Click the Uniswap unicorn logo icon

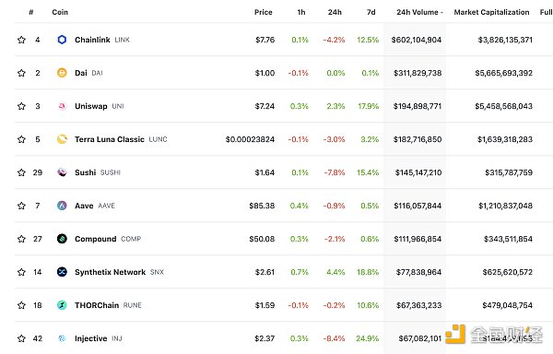62,106
